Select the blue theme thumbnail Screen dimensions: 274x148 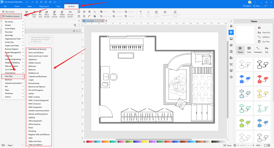(x=245, y=79)
